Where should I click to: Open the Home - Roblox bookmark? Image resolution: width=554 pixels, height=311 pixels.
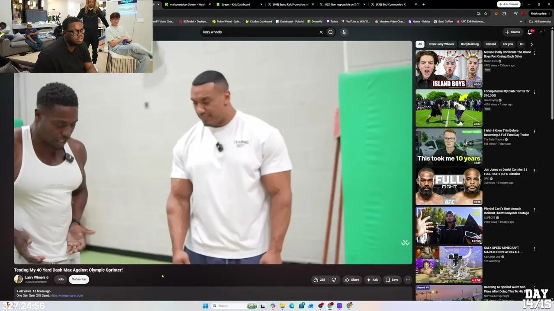419,21
